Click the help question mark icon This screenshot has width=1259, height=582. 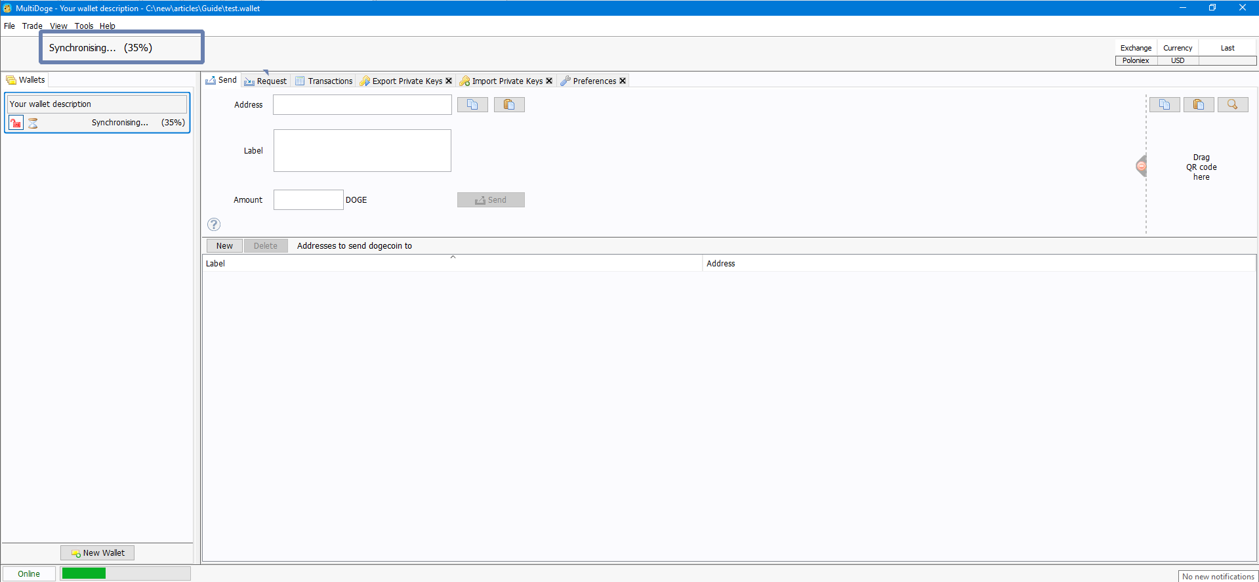point(214,224)
